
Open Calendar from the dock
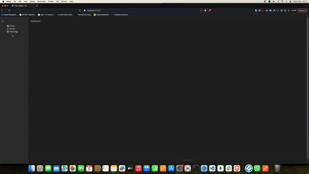(x=89, y=168)
